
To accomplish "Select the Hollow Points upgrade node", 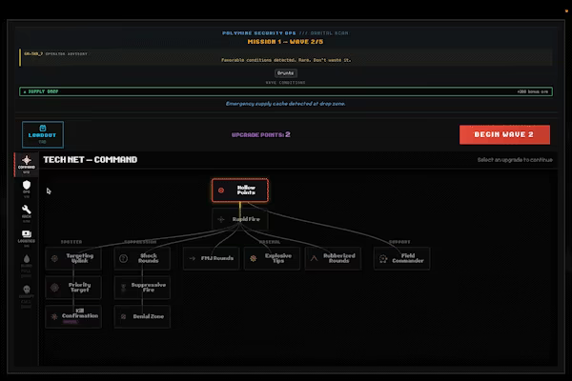I will pos(239,190).
